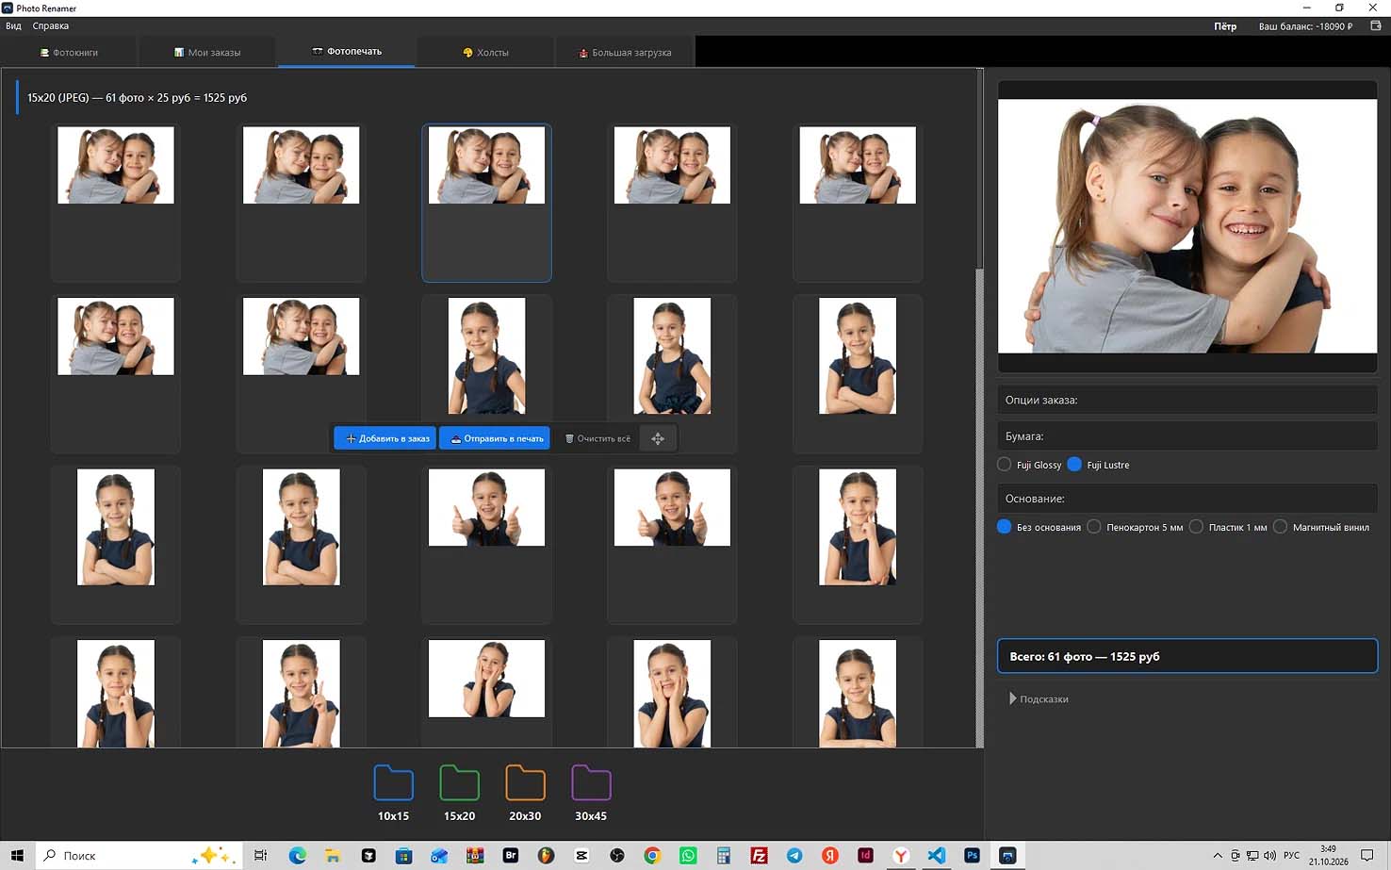Open WhatsApp from the taskbar
Screen dimensions: 1391x870
coord(688,856)
